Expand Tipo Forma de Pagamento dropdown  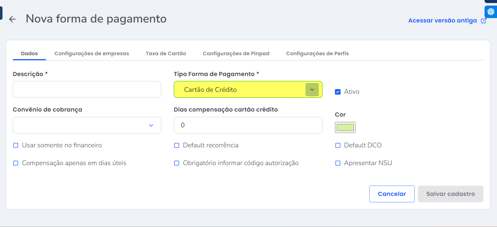pyautogui.click(x=312, y=90)
